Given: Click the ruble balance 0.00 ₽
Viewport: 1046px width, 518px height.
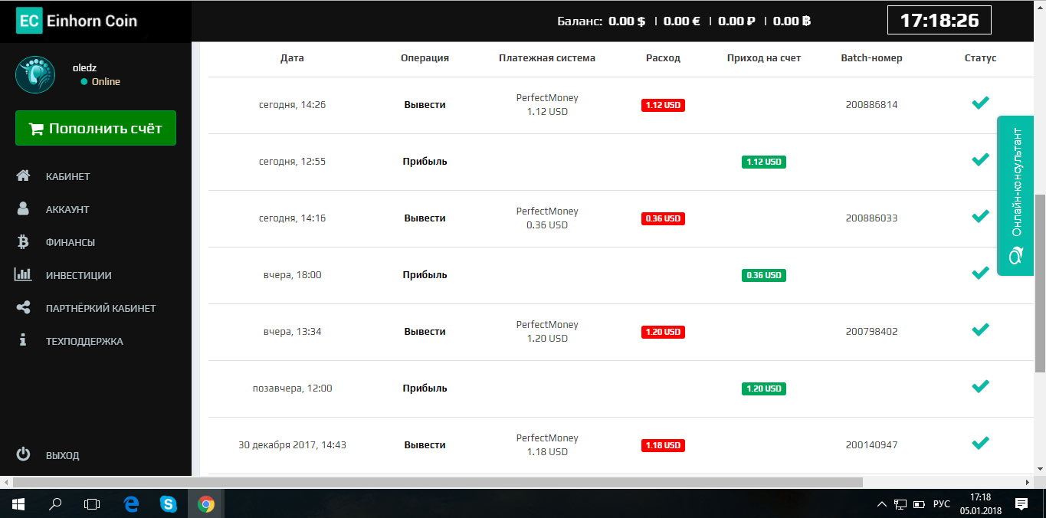Looking at the screenshot, I should coord(737,21).
